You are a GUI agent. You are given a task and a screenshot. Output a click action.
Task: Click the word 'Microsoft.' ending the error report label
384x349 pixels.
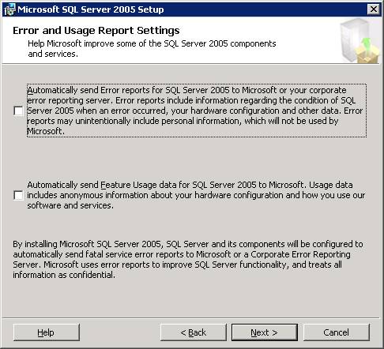click(46, 131)
